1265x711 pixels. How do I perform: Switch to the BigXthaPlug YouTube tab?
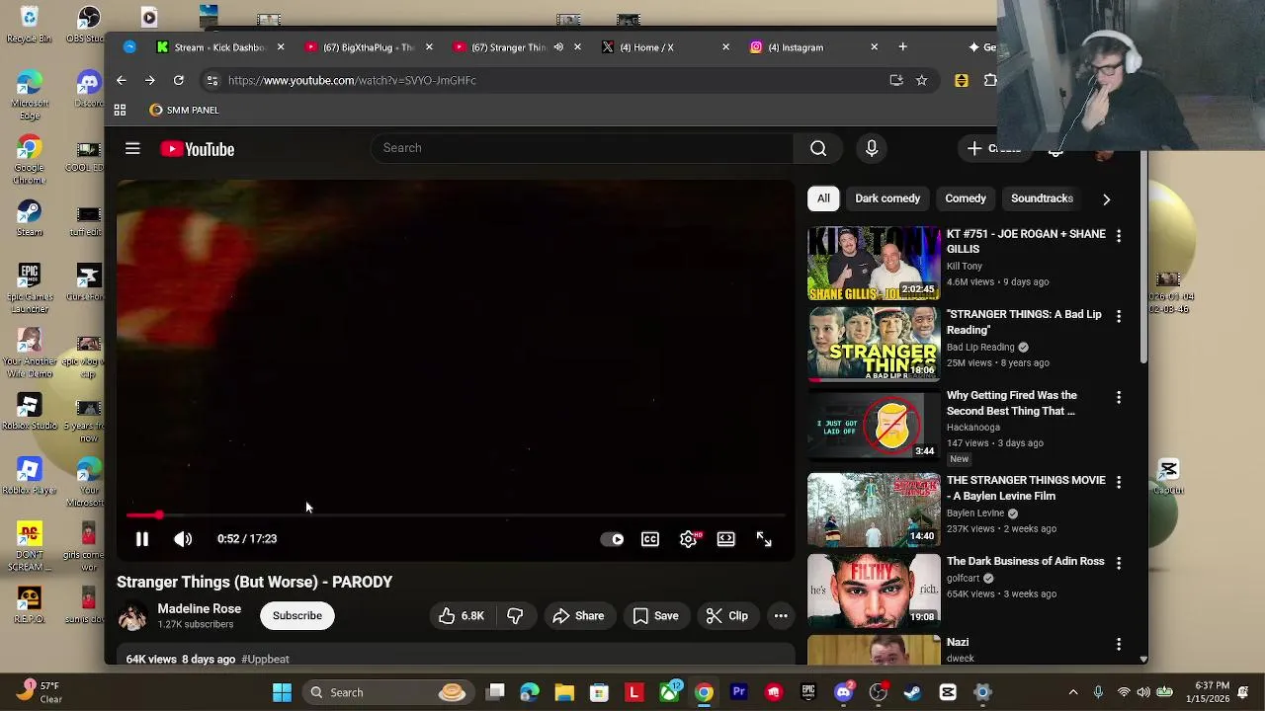[x=367, y=47]
